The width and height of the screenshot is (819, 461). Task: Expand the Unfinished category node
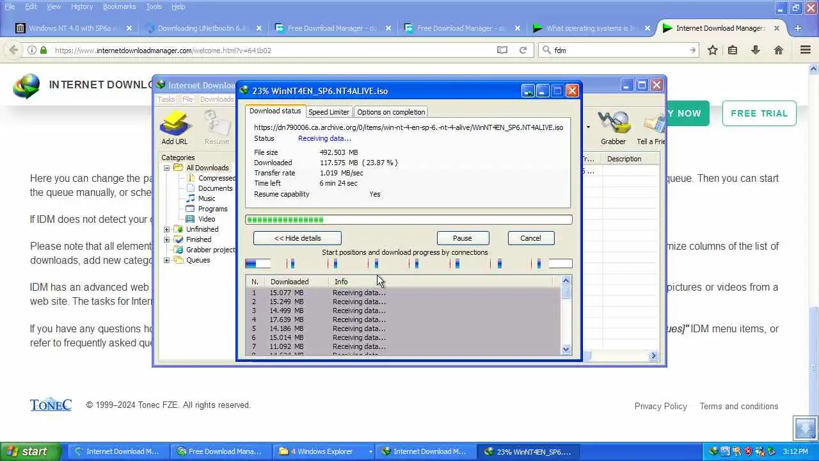[167, 229]
